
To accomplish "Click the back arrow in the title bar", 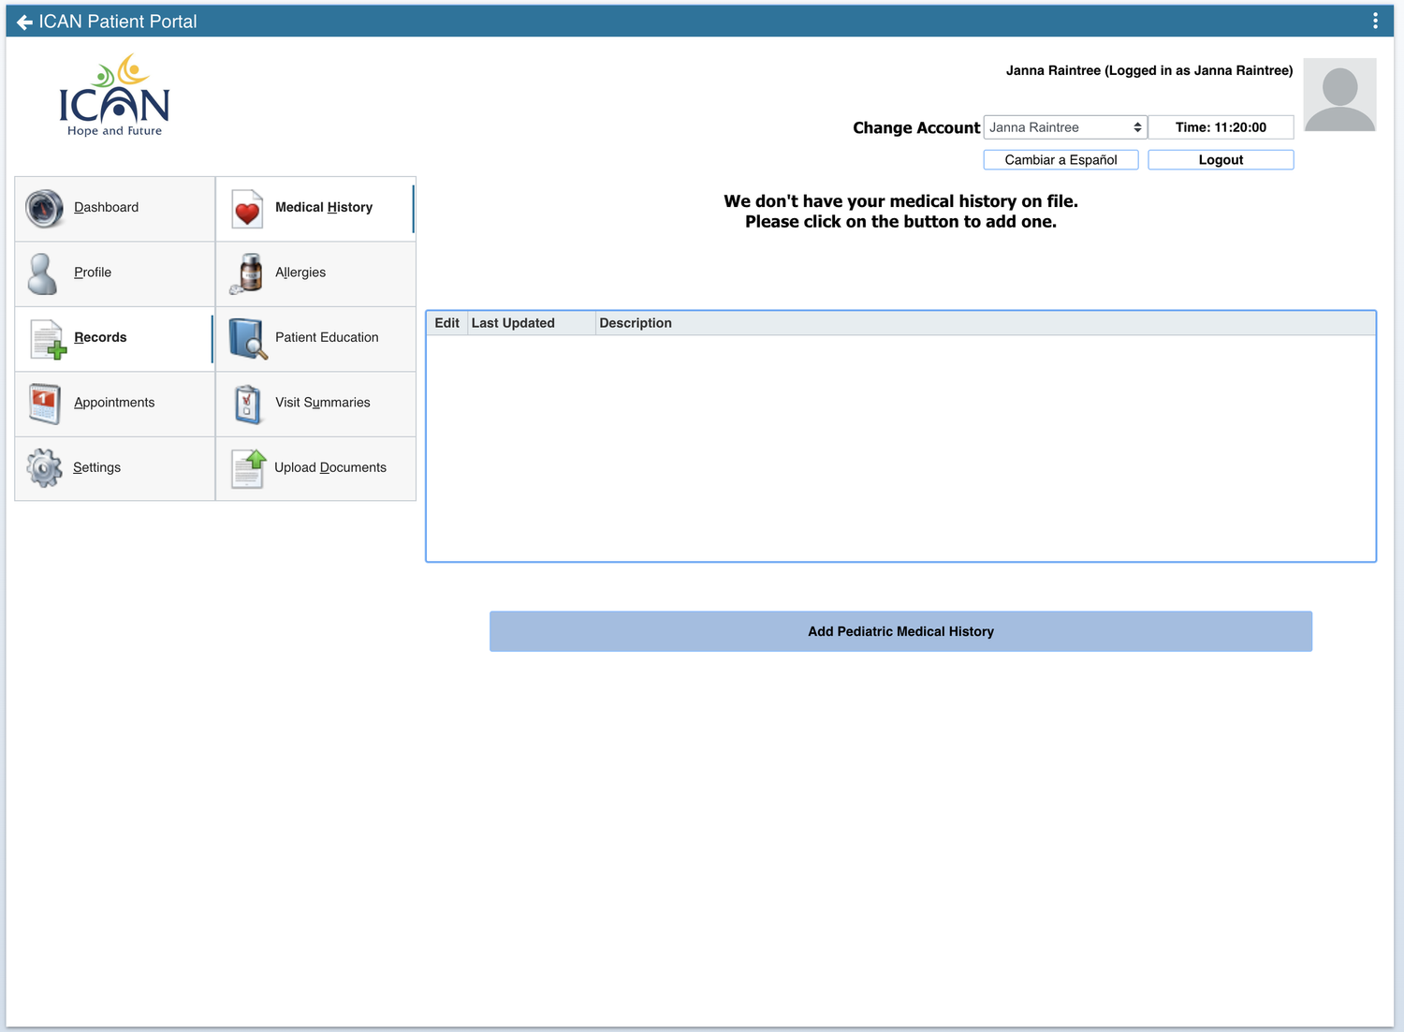I will click(x=23, y=21).
